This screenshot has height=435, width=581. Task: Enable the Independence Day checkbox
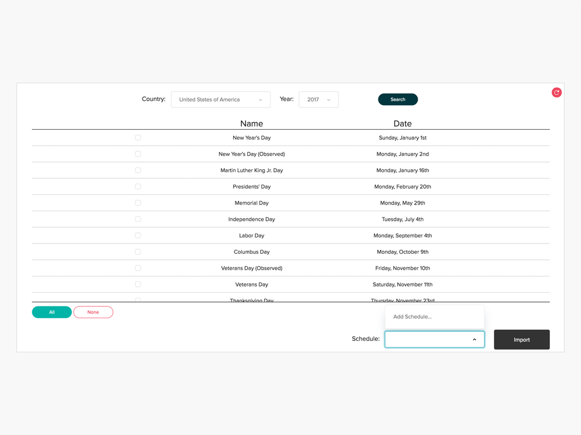click(138, 219)
